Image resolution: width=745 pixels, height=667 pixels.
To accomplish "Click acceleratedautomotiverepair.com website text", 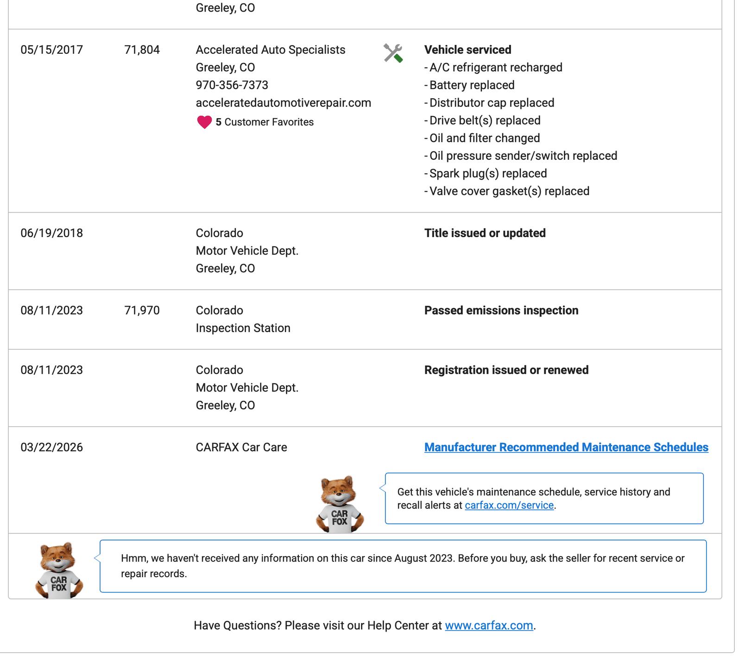I will tap(283, 103).
